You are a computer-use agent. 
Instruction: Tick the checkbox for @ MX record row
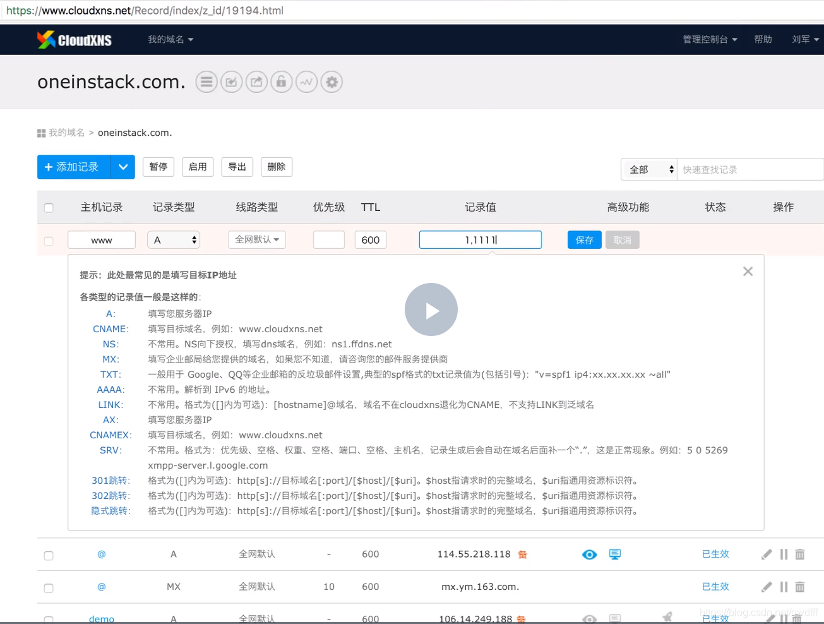click(x=49, y=588)
